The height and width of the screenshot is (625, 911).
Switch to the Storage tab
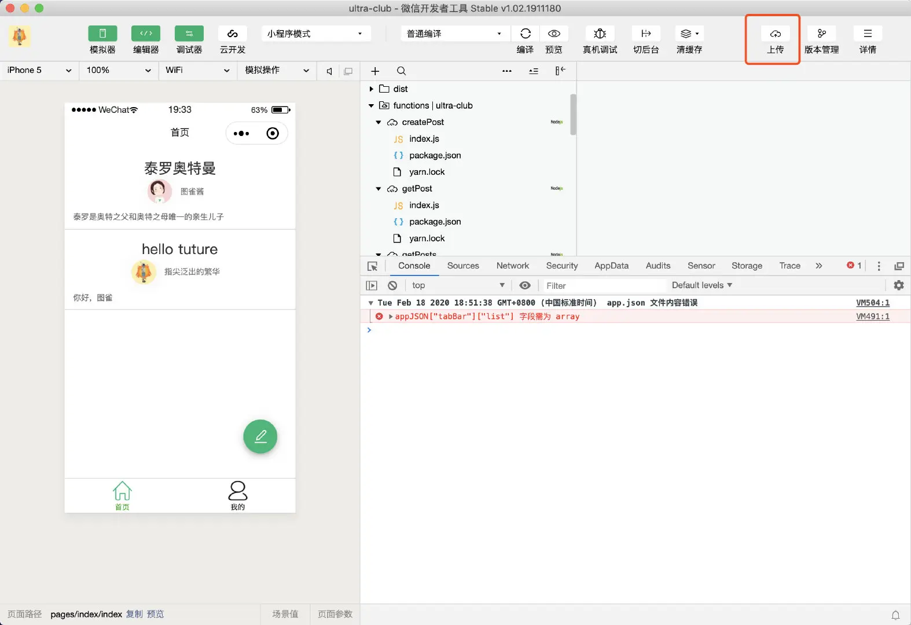(747, 266)
